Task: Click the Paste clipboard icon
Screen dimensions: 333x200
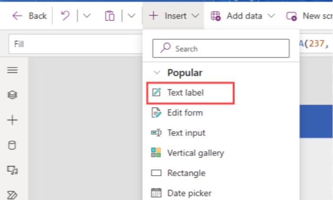Action: (110, 16)
